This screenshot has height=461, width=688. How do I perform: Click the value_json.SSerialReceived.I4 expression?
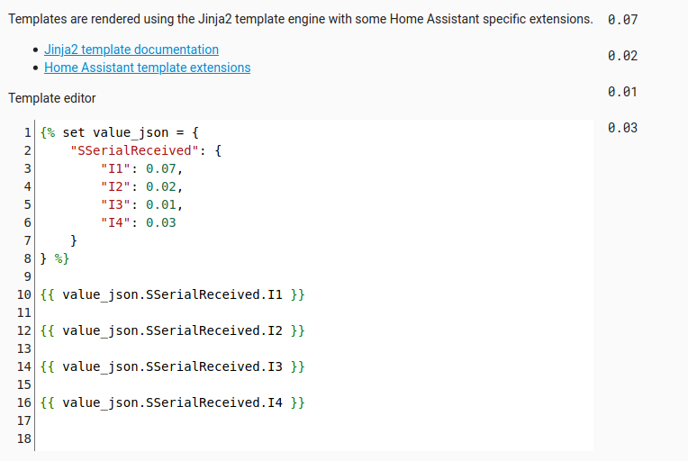(173, 402)
